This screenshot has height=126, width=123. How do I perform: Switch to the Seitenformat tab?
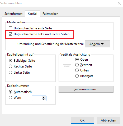point(13,14)
